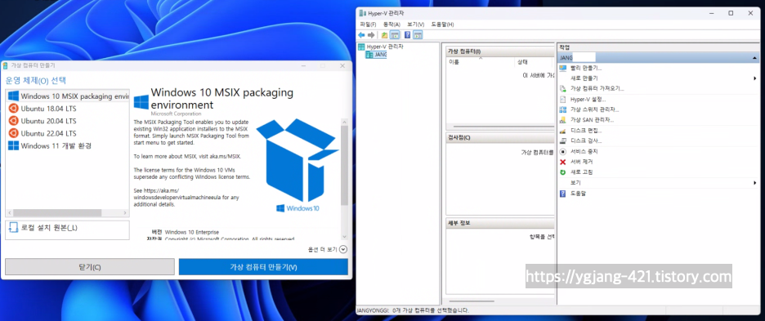Click 빨리 만들기 in the Actions pane

coord(586,69)
